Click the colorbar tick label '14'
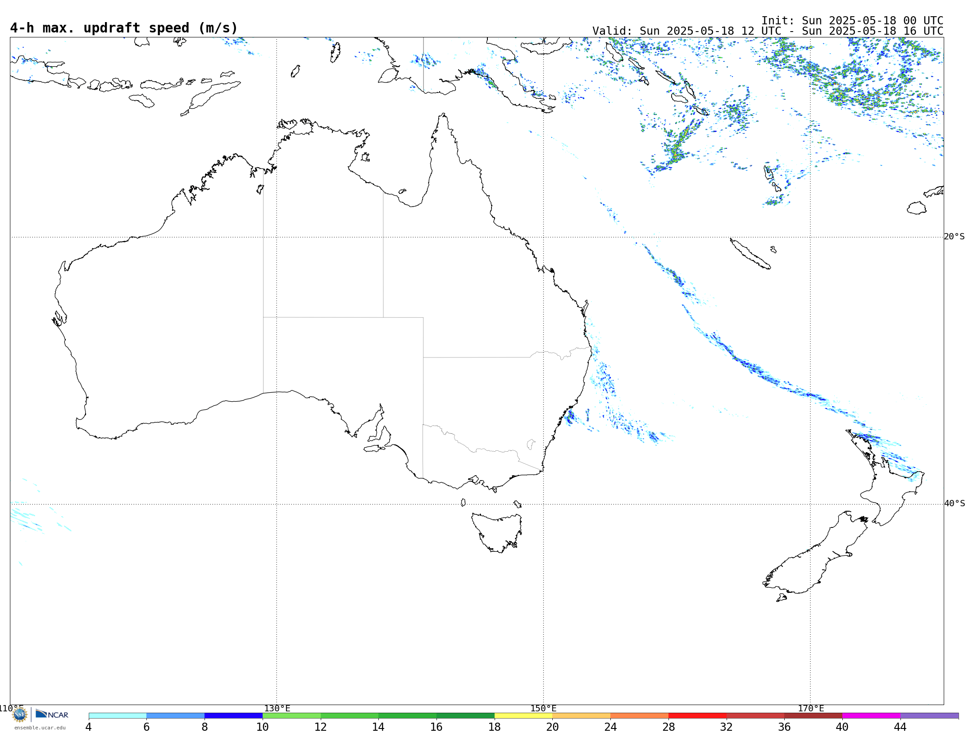Image resolution: width=973 pixels, height=733 pixels. (378, 727)
